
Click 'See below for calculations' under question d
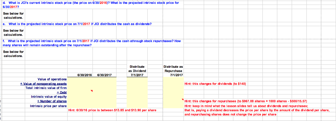(13, 15)
